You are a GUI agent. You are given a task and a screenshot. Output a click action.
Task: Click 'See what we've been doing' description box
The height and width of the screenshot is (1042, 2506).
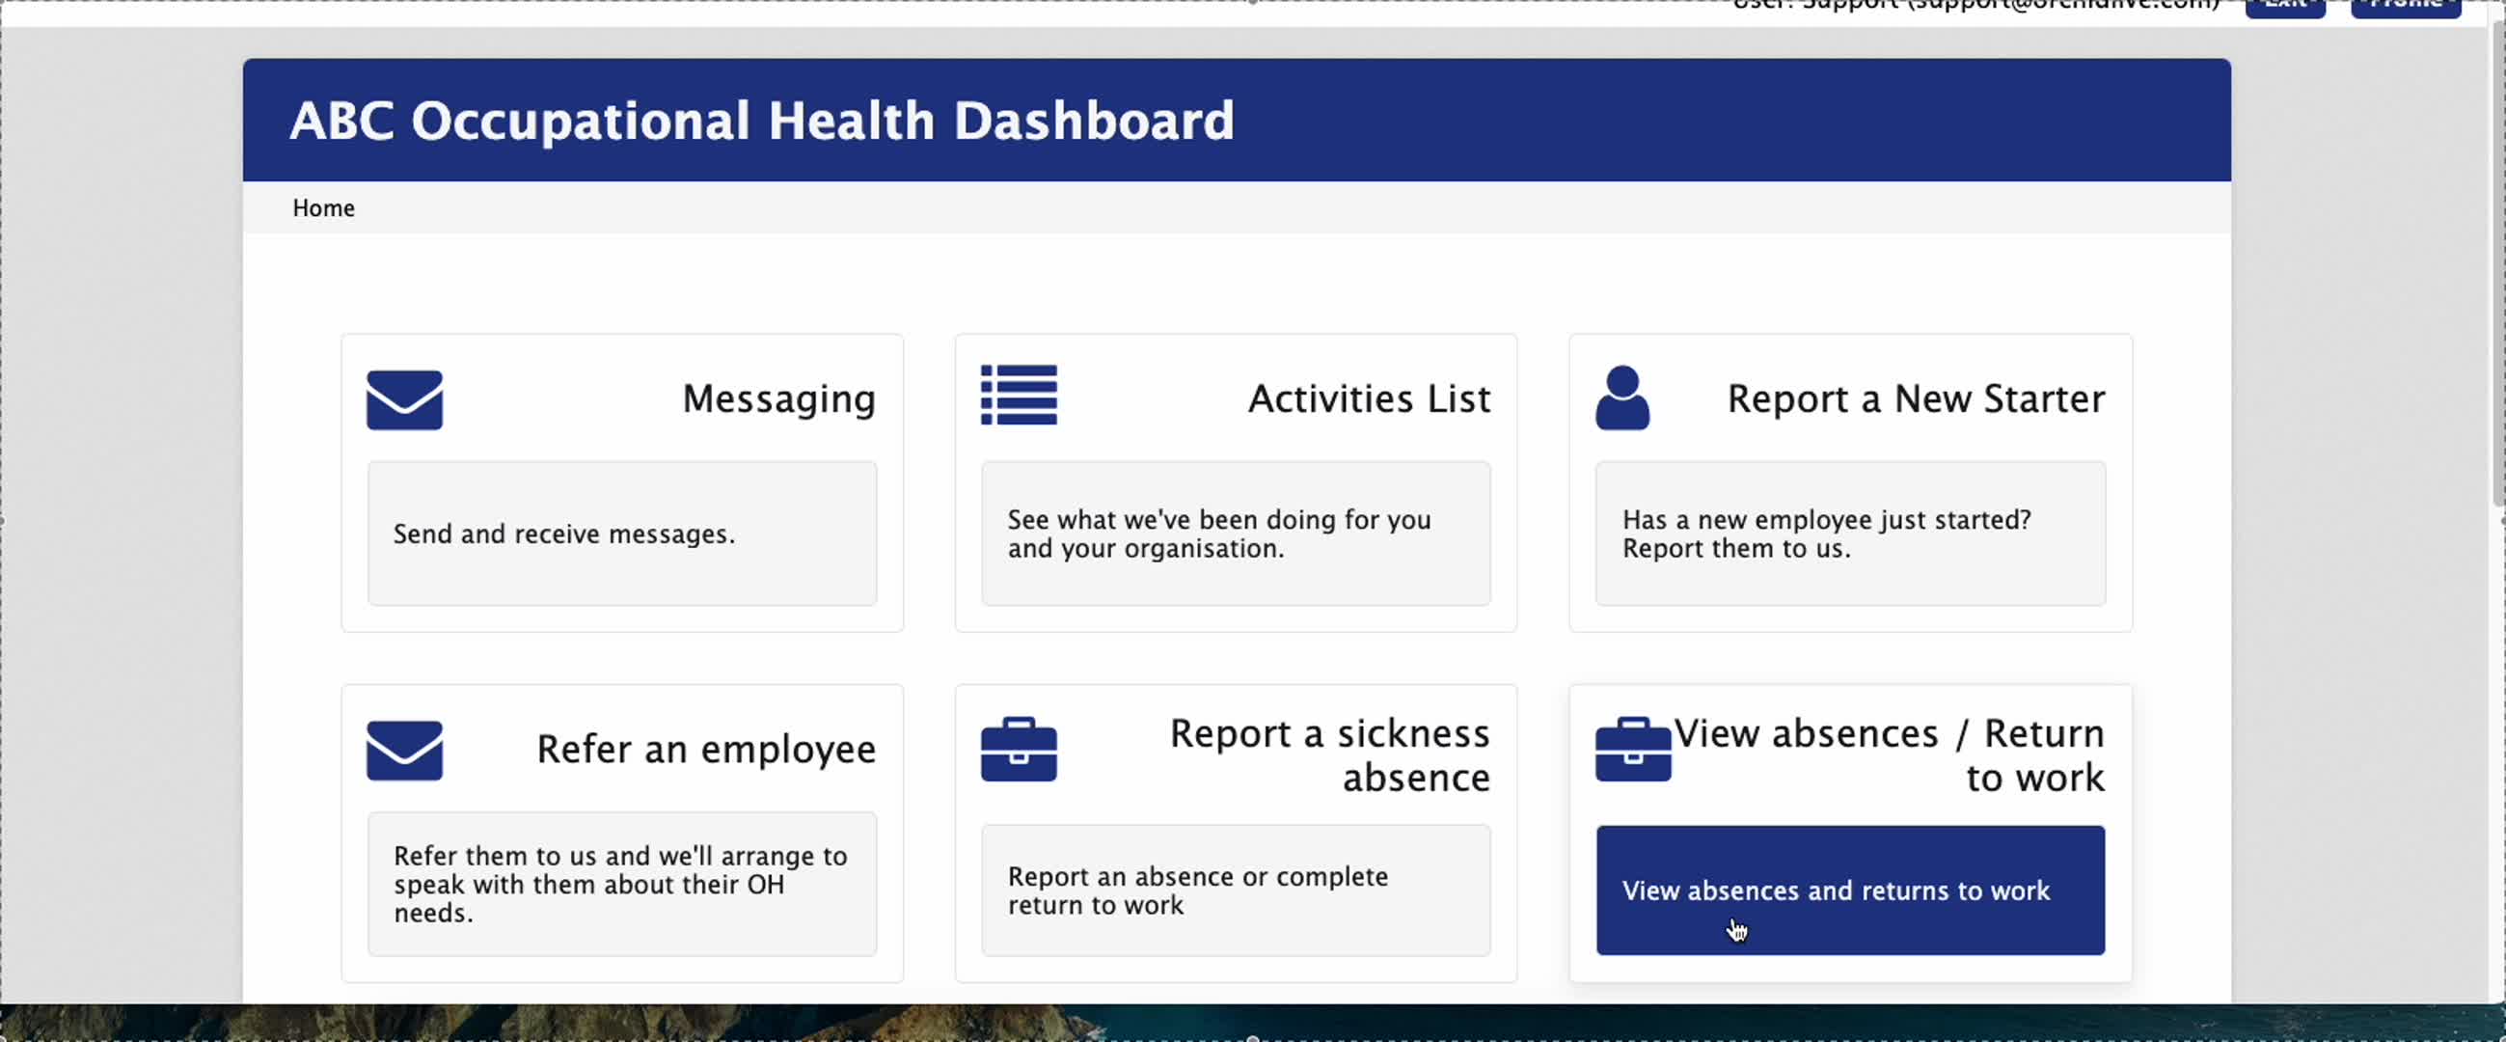(1235, 535)
